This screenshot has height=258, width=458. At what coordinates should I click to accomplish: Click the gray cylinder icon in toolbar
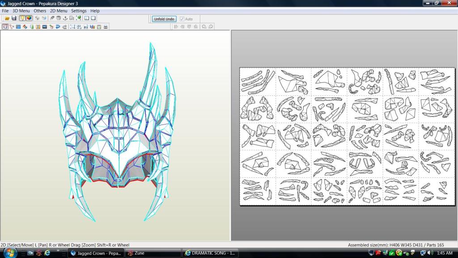[x=59, y=18]
